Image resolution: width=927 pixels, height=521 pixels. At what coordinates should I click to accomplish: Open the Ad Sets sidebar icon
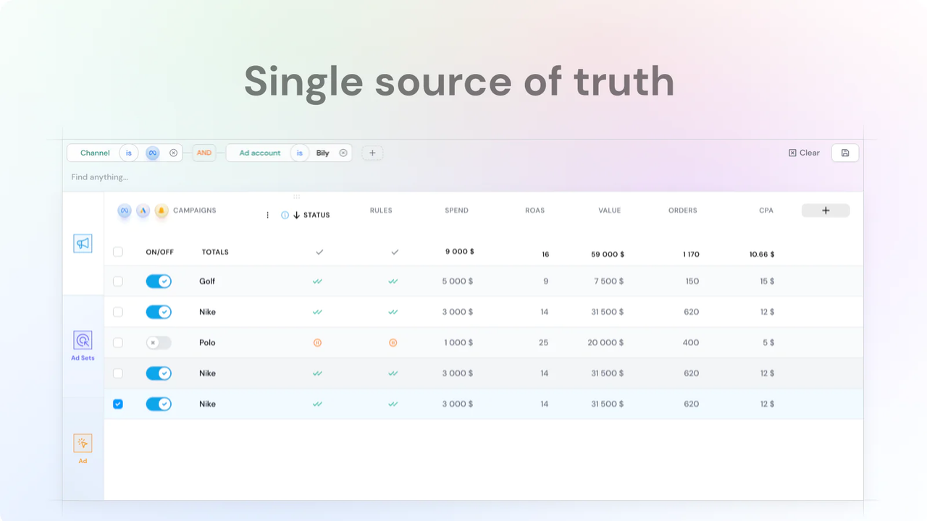[x=83, y=340]
